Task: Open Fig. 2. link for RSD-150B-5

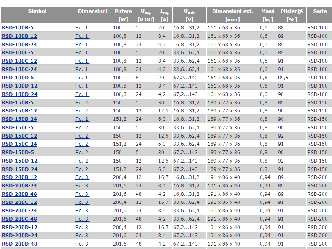Action: click(82, 103)
